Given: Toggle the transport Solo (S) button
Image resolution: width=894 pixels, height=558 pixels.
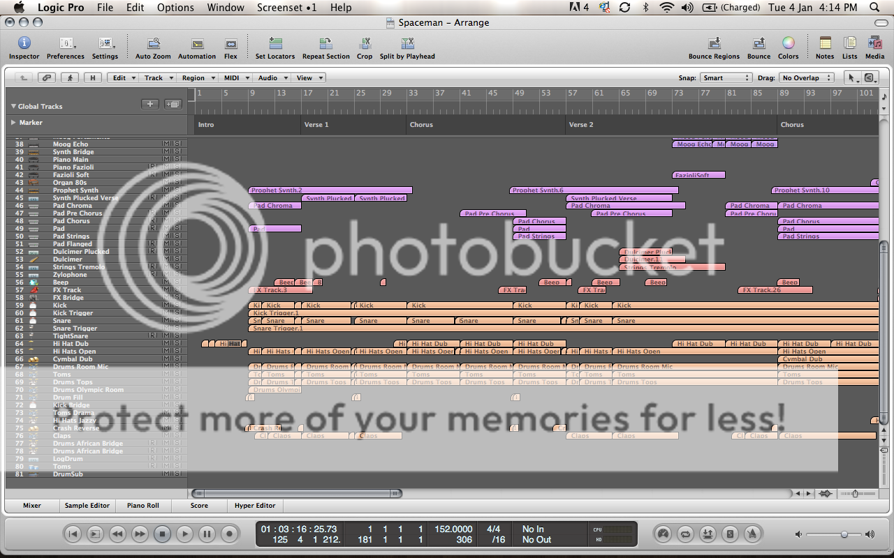Looking at the screenshot, I should [x=730, y=534].
